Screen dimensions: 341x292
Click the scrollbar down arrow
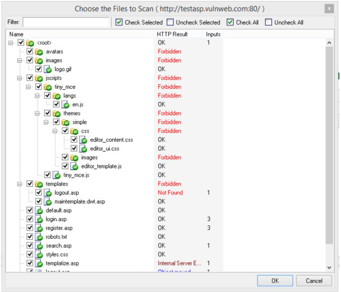329,267
